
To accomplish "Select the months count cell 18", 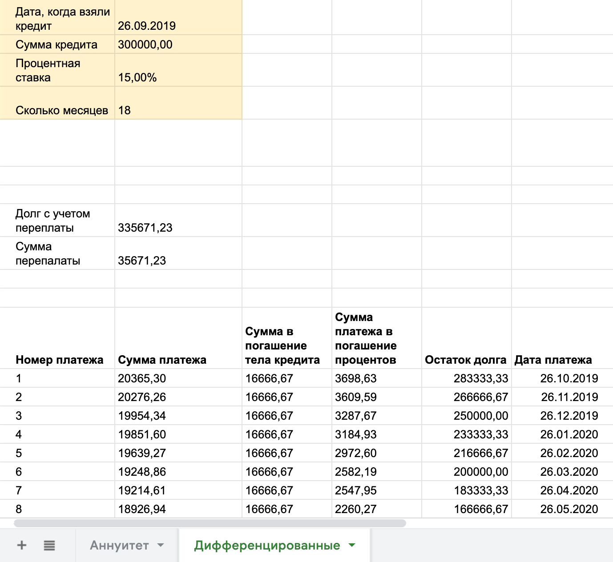I will pyautogui.click(x=178, y=103).
